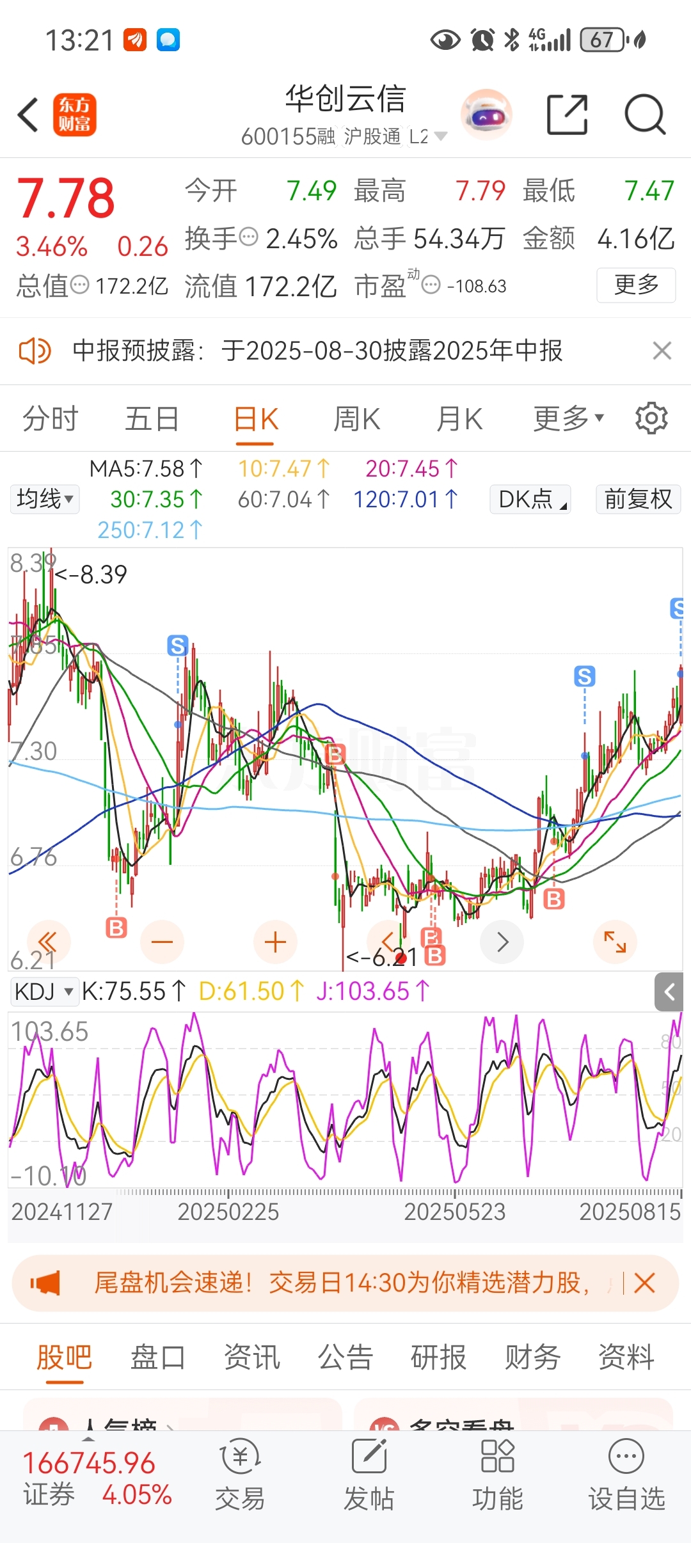Open the 证券 index quote panel
Screen dimensions: 691x1543
(97, 1478)
